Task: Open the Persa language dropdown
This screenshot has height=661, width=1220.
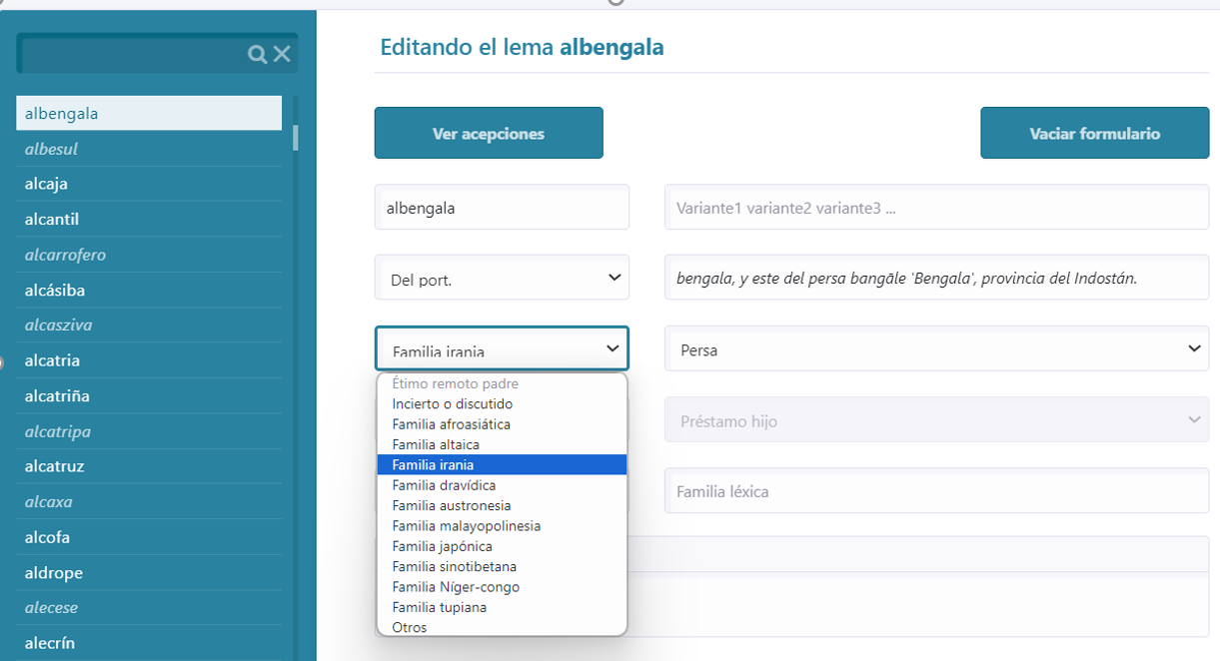Action: coord(936,349)
